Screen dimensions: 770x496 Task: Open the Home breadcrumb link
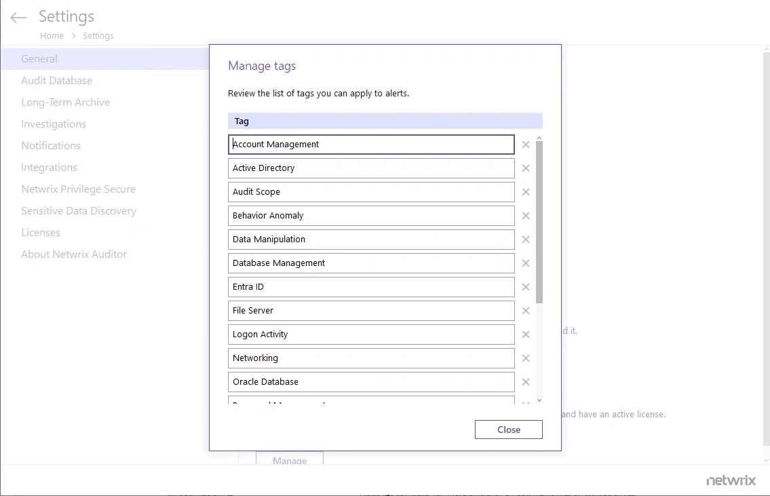[52, 35]
